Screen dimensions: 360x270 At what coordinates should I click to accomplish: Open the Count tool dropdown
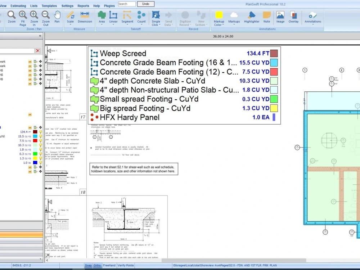(141, 25)
